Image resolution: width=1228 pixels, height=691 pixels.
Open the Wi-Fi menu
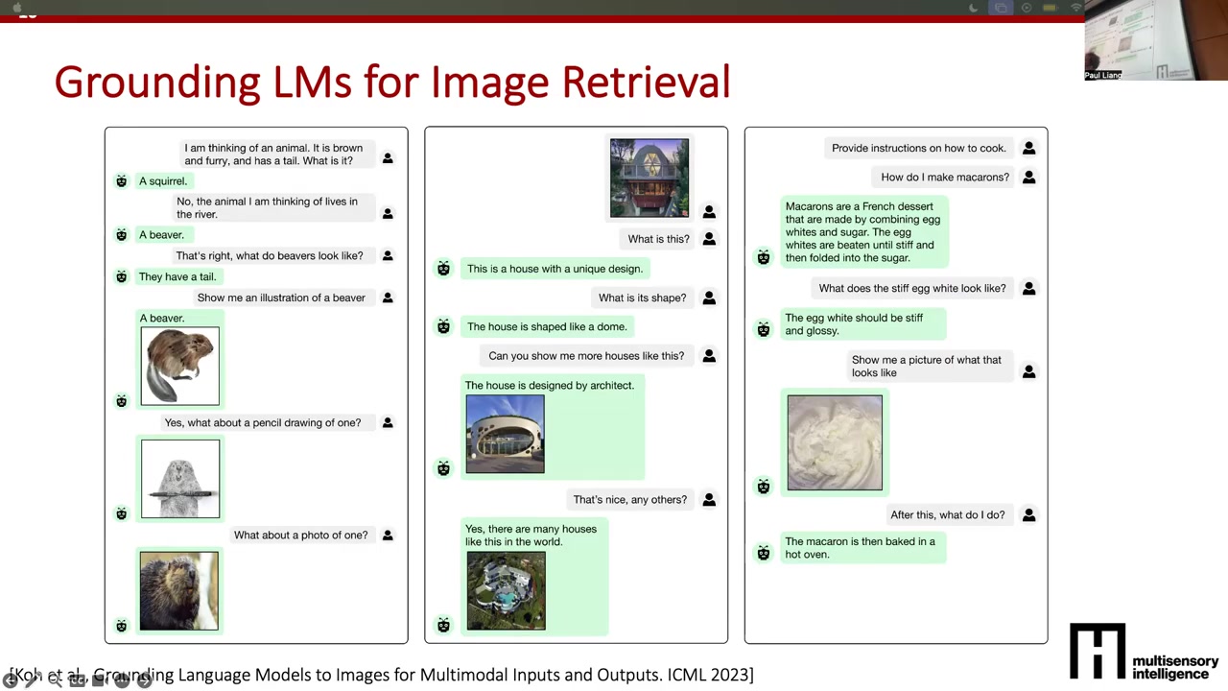click(x=1076, y=8)
